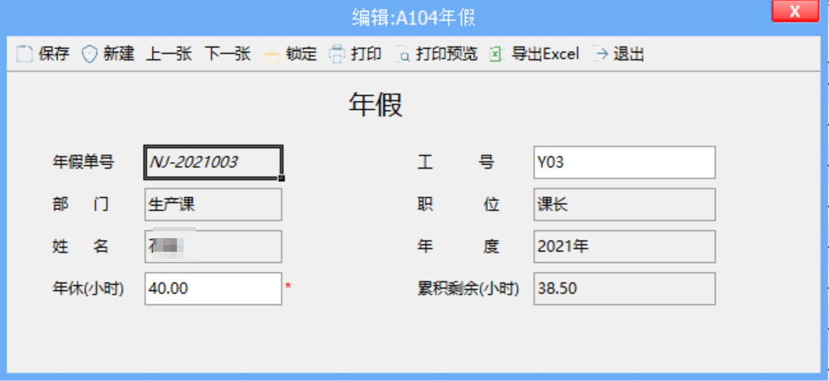Click the 年休(小时) input showing 40.00
Screen dimensions: 829x381
213,288
